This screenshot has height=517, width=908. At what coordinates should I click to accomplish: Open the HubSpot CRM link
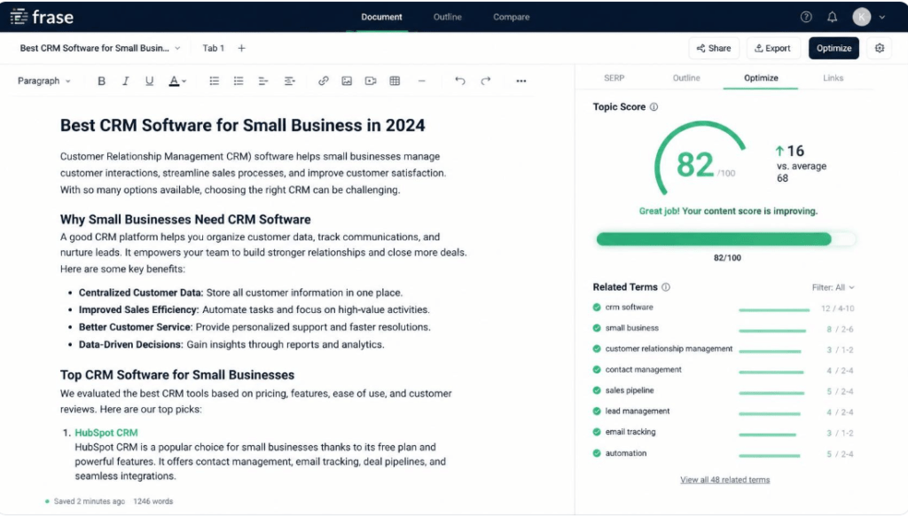(106, 433)
